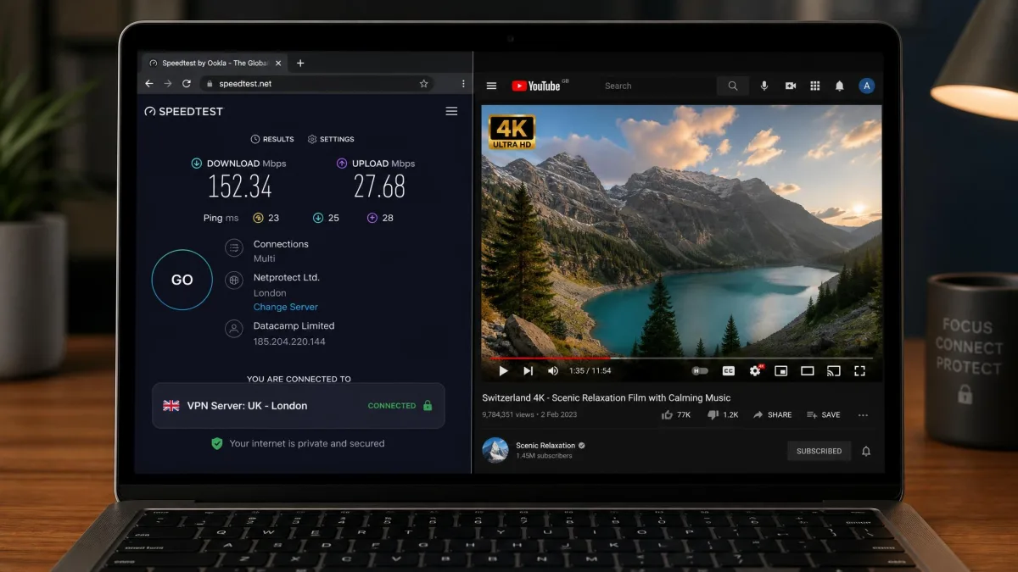Screen dimensions: 1018x572
Task: Click the Connections multi icon
Action: click(234, 247)
